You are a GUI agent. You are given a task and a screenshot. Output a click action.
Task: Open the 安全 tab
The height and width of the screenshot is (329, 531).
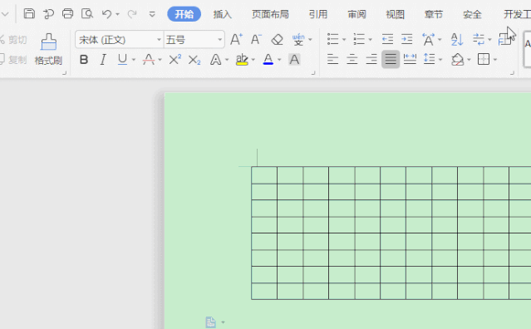click(472, 14)
